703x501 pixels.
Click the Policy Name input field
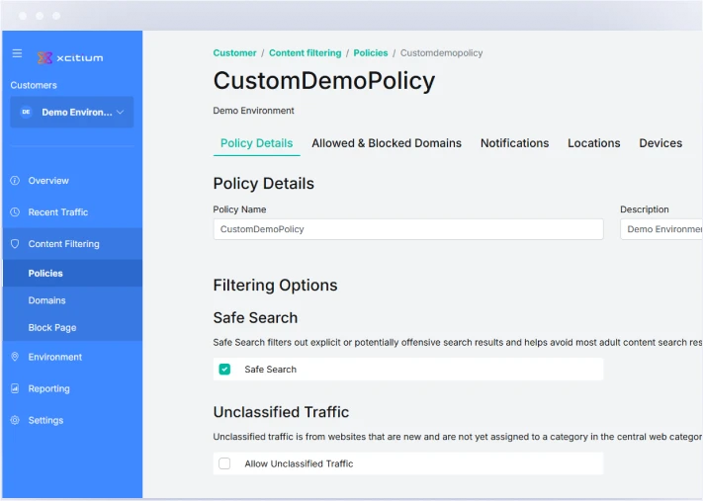coord(407,229)
